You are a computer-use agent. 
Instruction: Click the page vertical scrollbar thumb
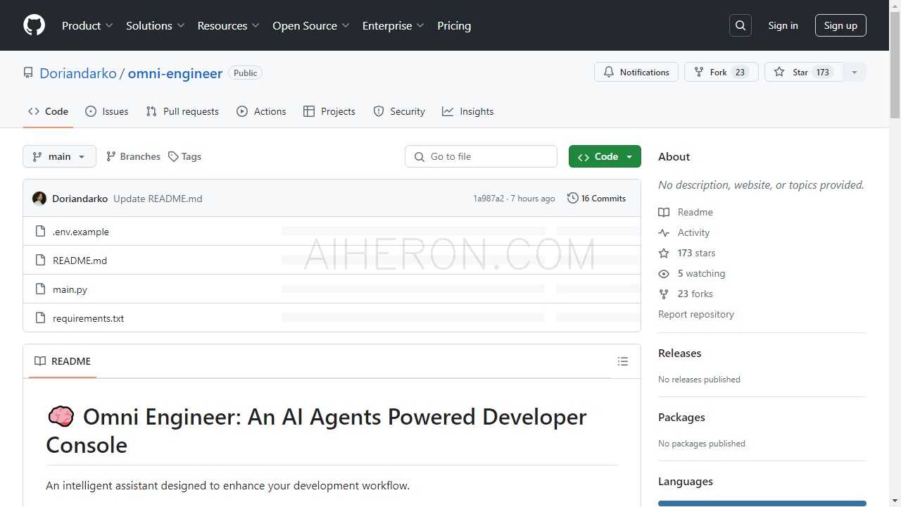[x=895, y=65]
